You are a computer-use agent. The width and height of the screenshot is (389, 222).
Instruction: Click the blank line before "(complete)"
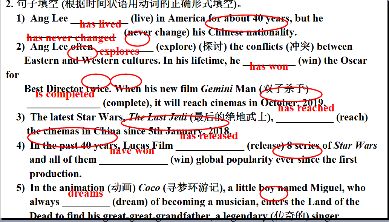click(x=63, y=105)
